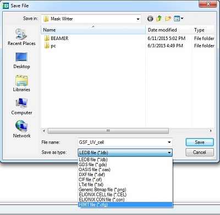Sort by Date modified column
220x215 pixels.
[x=169, y=30]
